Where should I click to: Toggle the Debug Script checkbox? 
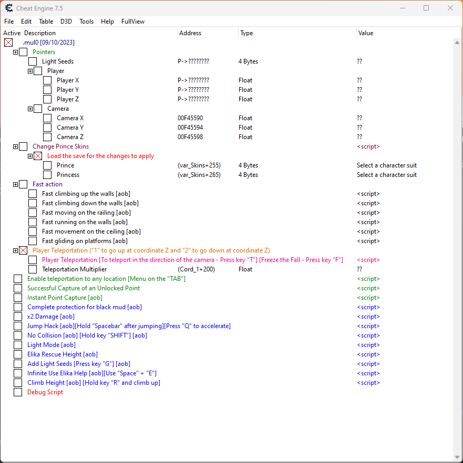18,392
